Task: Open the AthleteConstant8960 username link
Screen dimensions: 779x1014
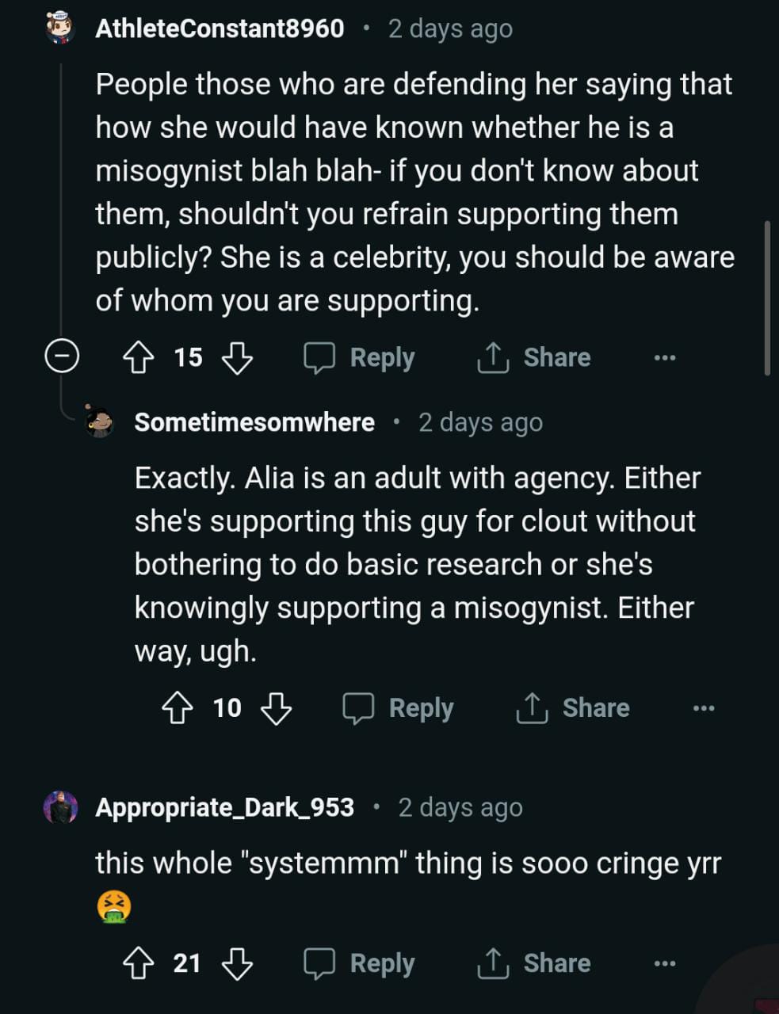Action: click(220, 29)
